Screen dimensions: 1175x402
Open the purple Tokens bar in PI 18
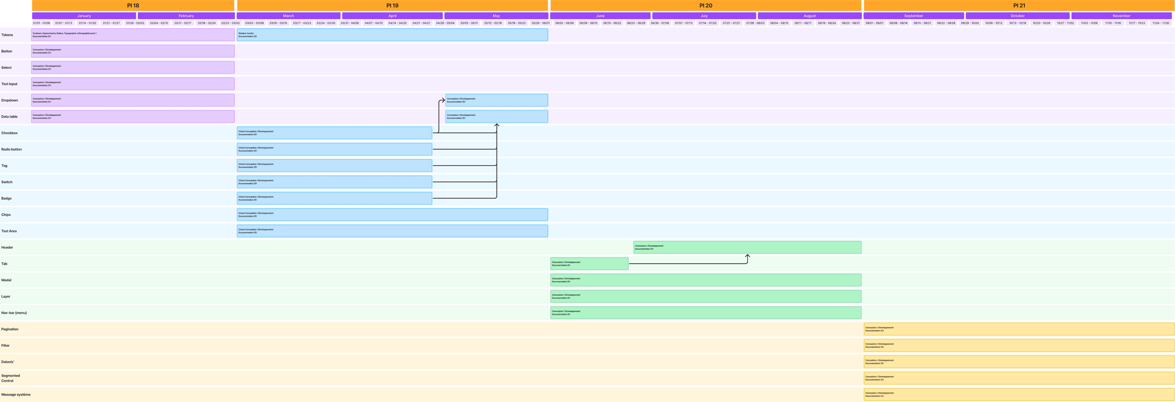pyautogui.click(x=133, y=35)
